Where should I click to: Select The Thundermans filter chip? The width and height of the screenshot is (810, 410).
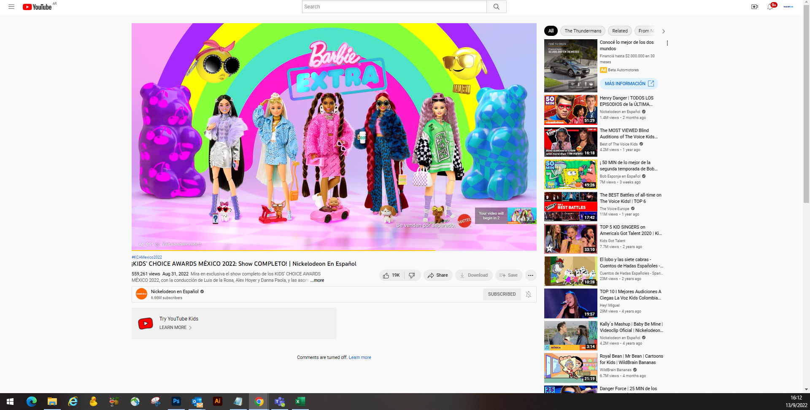[583, 31]
